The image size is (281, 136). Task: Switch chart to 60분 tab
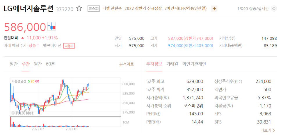(50, 64)
